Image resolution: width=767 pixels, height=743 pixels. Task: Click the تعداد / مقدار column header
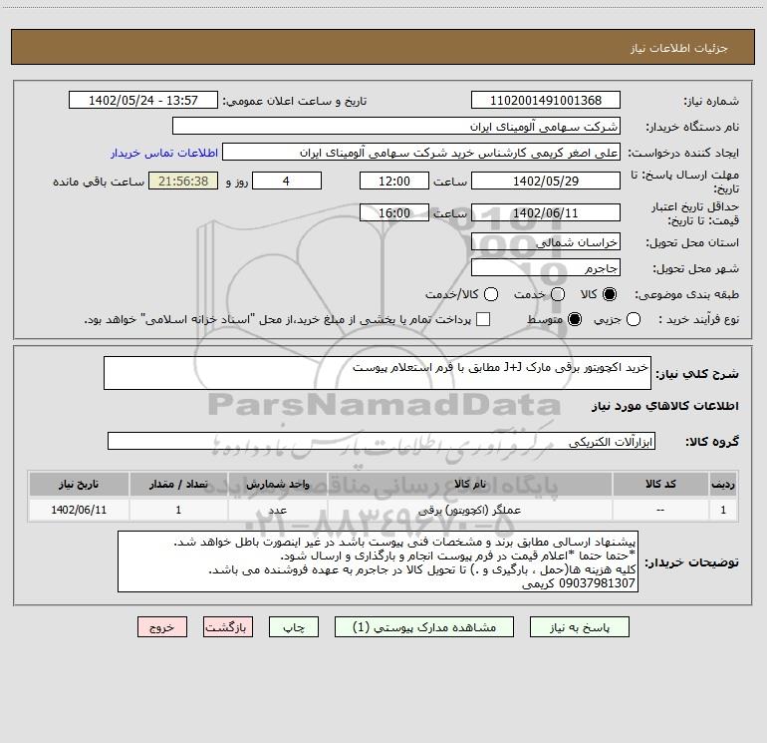[x=178, y=484]
